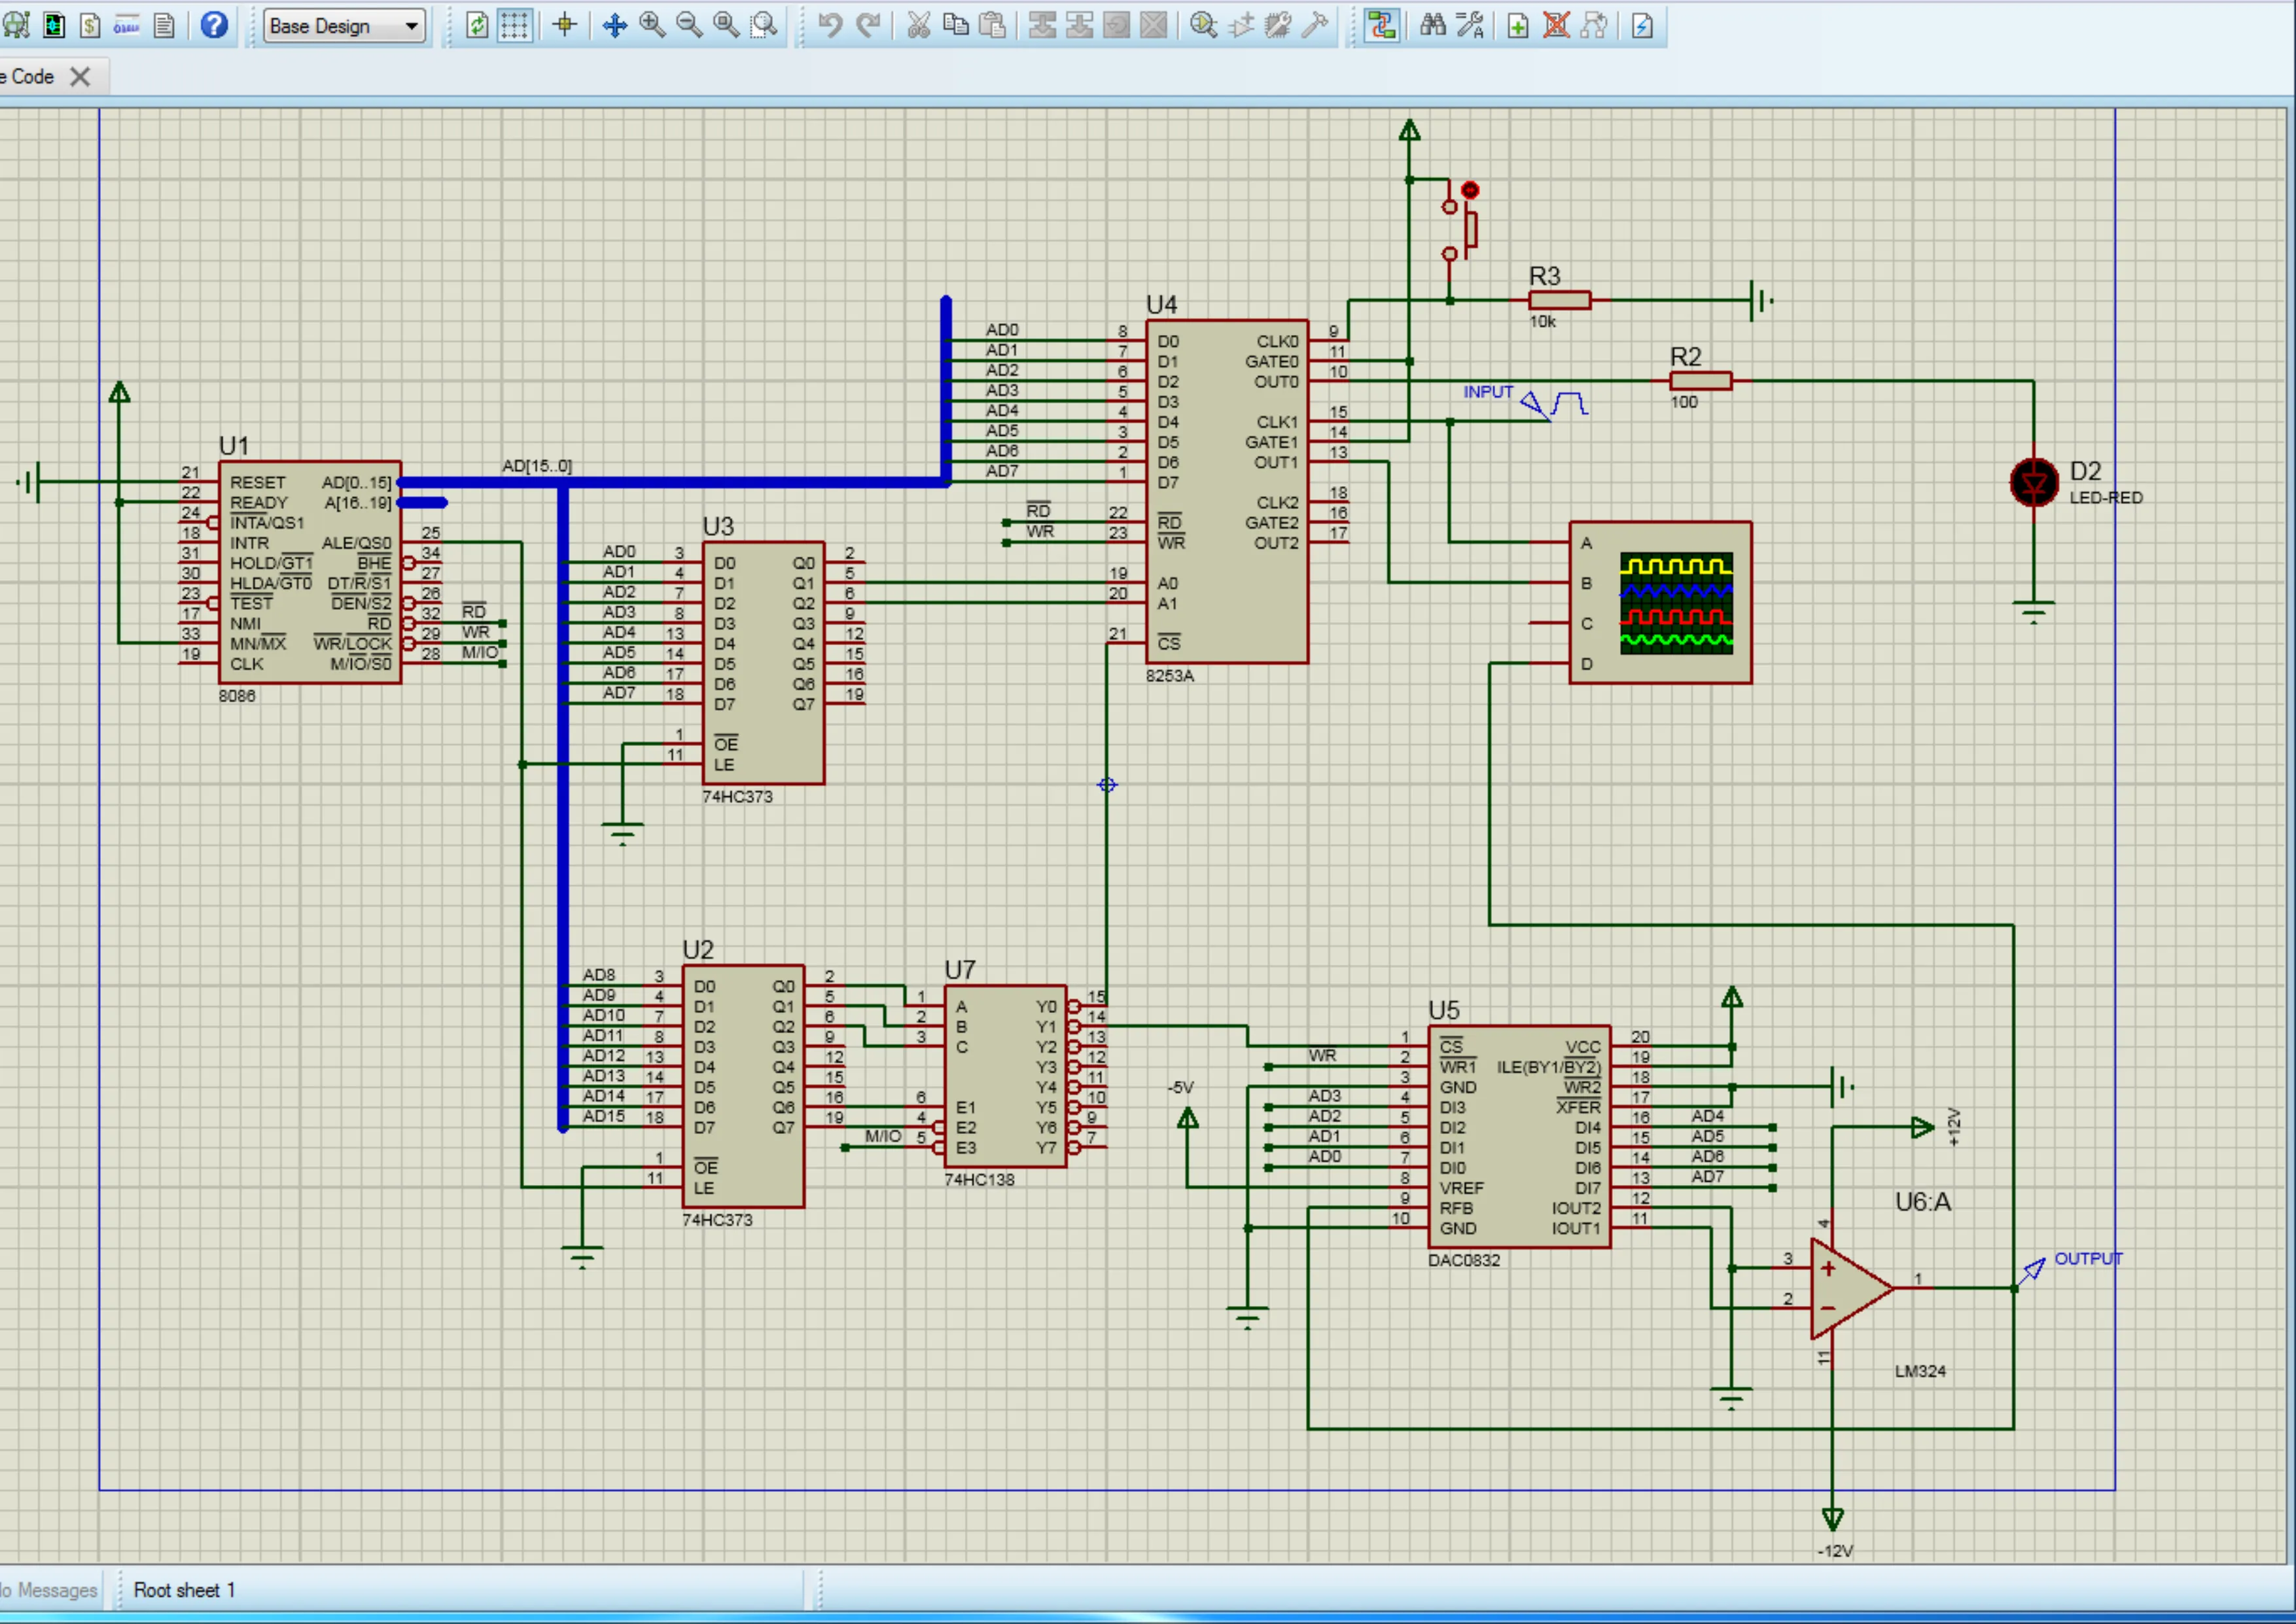Toggle the grid display button
The height and width of the screenshot is (1624, 2296).
pos(514,26)
